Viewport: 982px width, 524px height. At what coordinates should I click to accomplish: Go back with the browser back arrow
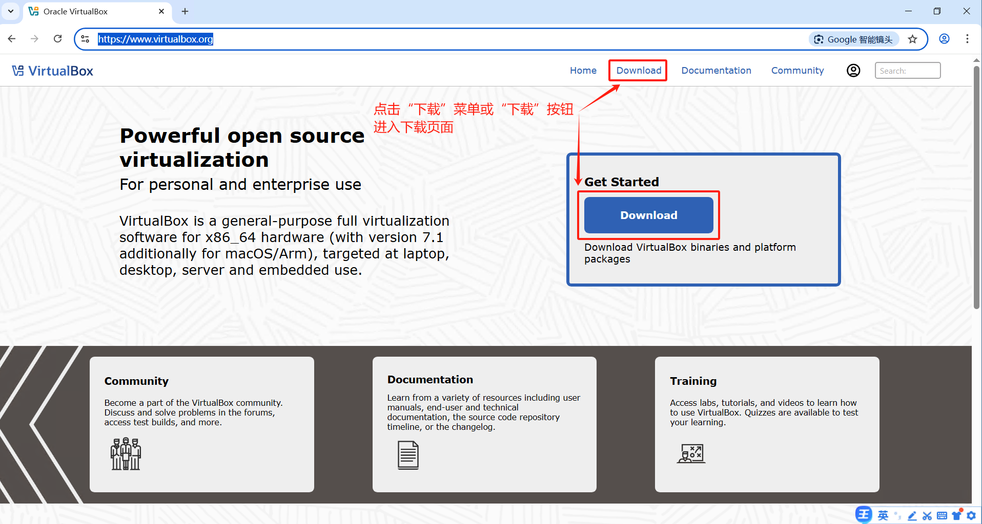tap(12, 39)
